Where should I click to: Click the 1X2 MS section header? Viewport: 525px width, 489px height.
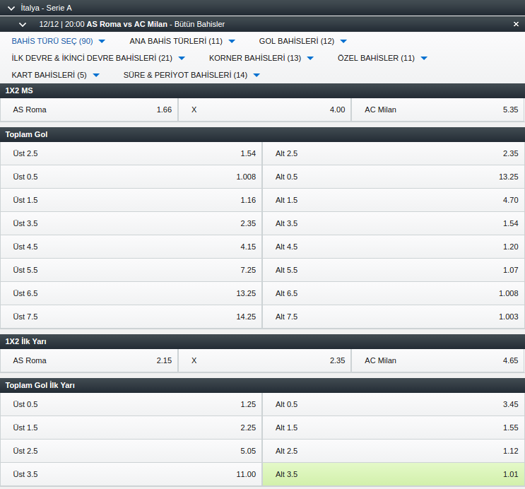point(263,90)
